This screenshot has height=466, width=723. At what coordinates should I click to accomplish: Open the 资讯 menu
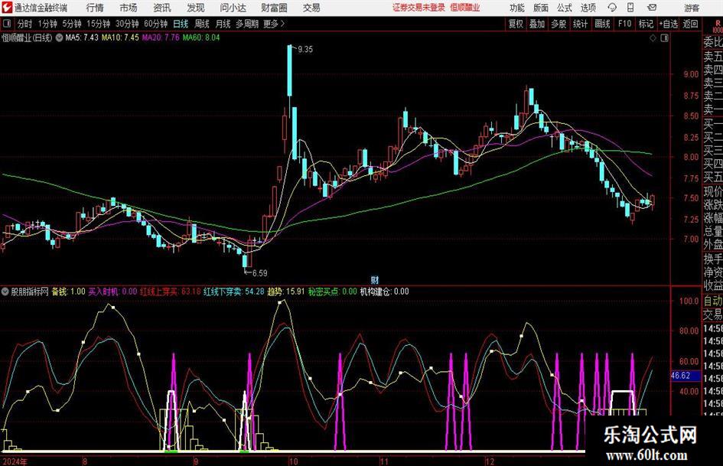tap(162, 8)
